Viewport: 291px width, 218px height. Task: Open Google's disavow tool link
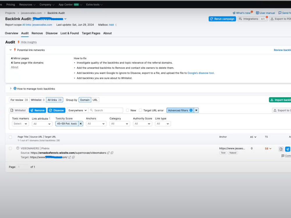point(200,73)
